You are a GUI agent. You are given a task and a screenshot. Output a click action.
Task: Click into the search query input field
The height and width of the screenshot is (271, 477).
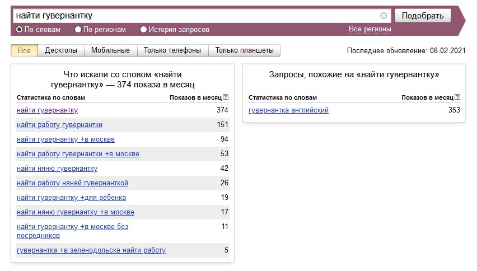coord(196,16)
